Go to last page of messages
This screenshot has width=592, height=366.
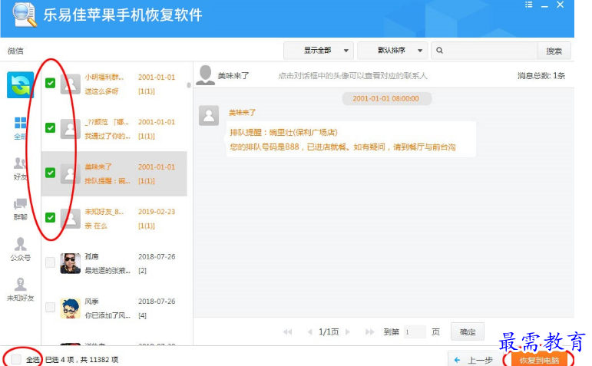click(369, 332)
